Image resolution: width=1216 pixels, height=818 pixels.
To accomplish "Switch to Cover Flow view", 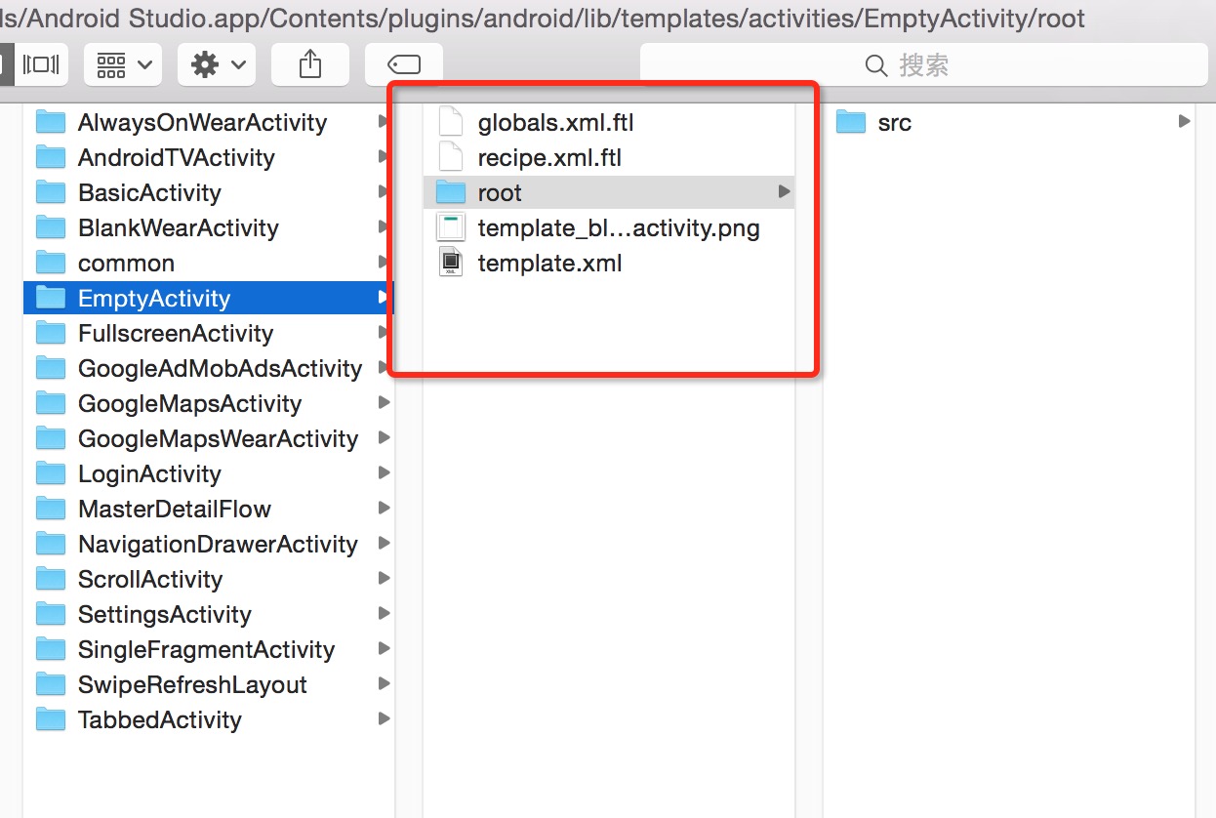I will pos(41,65).
